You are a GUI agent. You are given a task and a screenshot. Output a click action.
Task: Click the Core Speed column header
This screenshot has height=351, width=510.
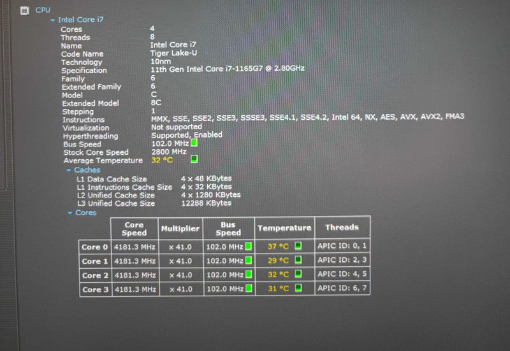(135, 229)
